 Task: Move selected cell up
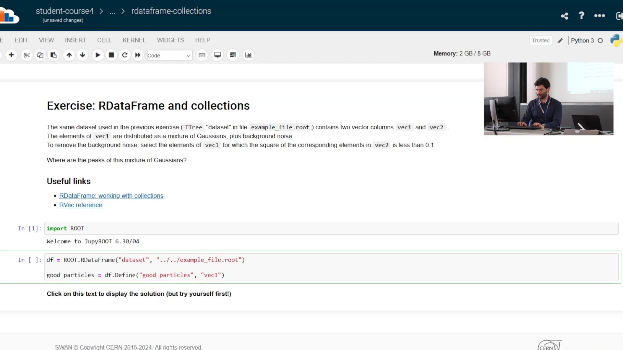(x=69, y=55)
